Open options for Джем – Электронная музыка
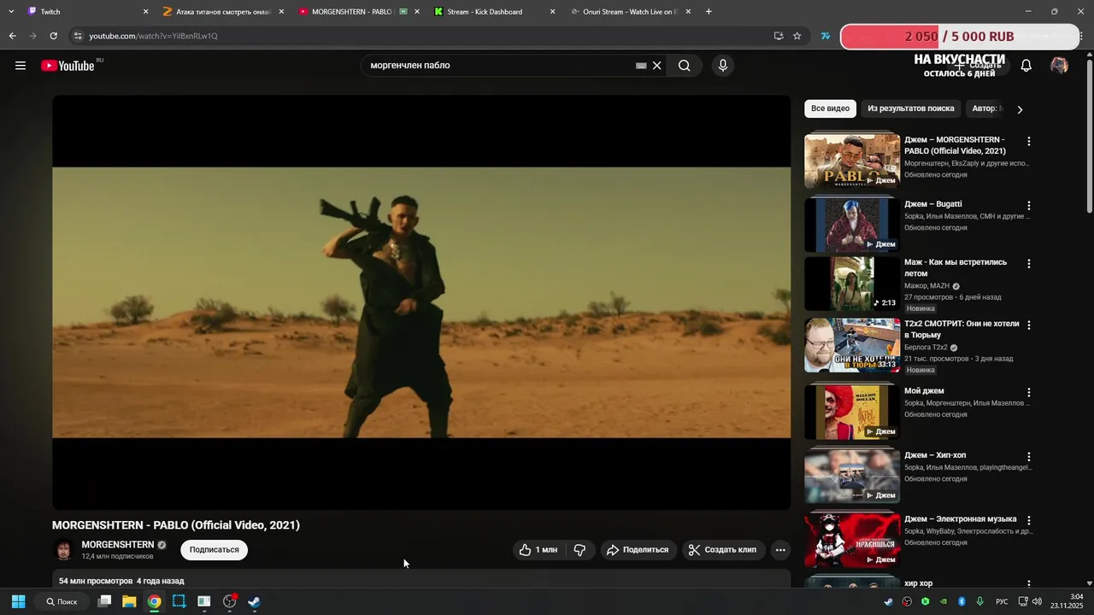Screen dimensions: 1094x615 pyautogui.click(x=1029, y=520)
